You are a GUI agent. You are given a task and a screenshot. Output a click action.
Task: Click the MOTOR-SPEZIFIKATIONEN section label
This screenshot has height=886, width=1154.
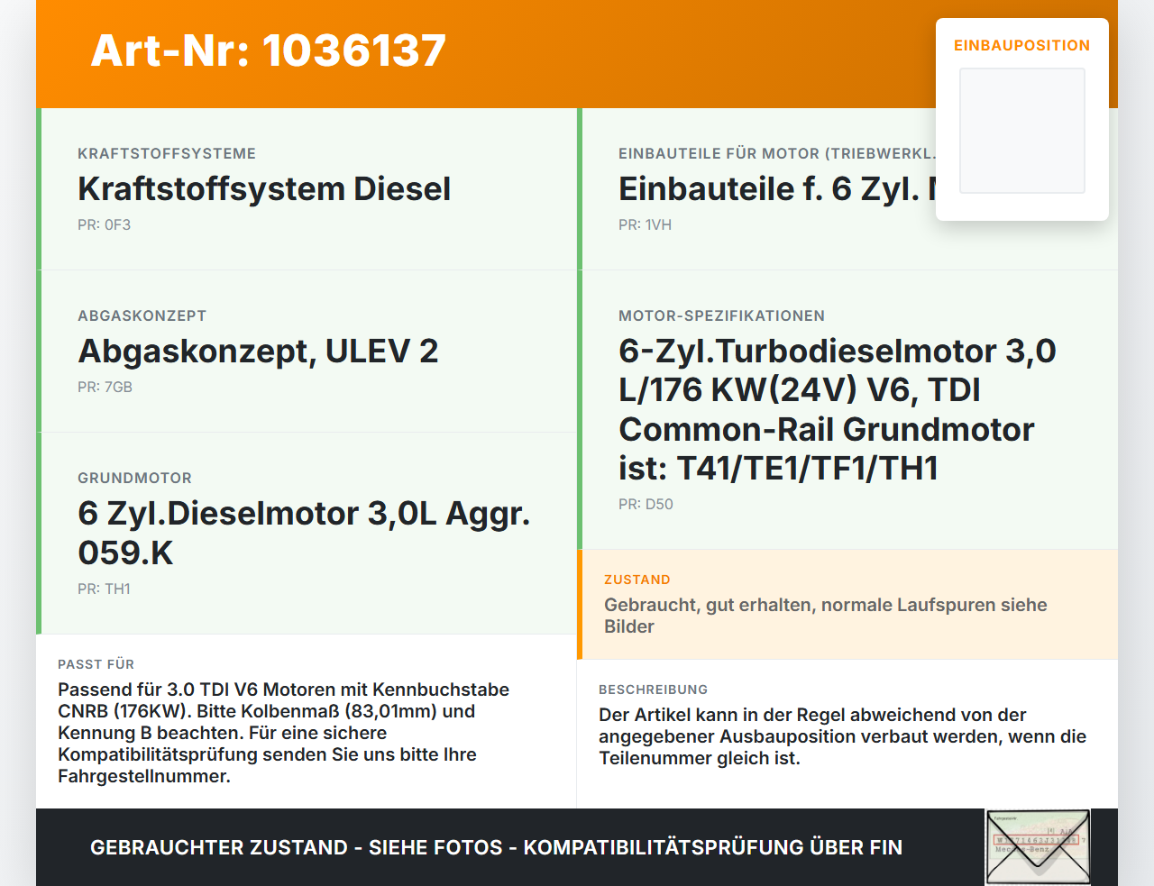721,315
